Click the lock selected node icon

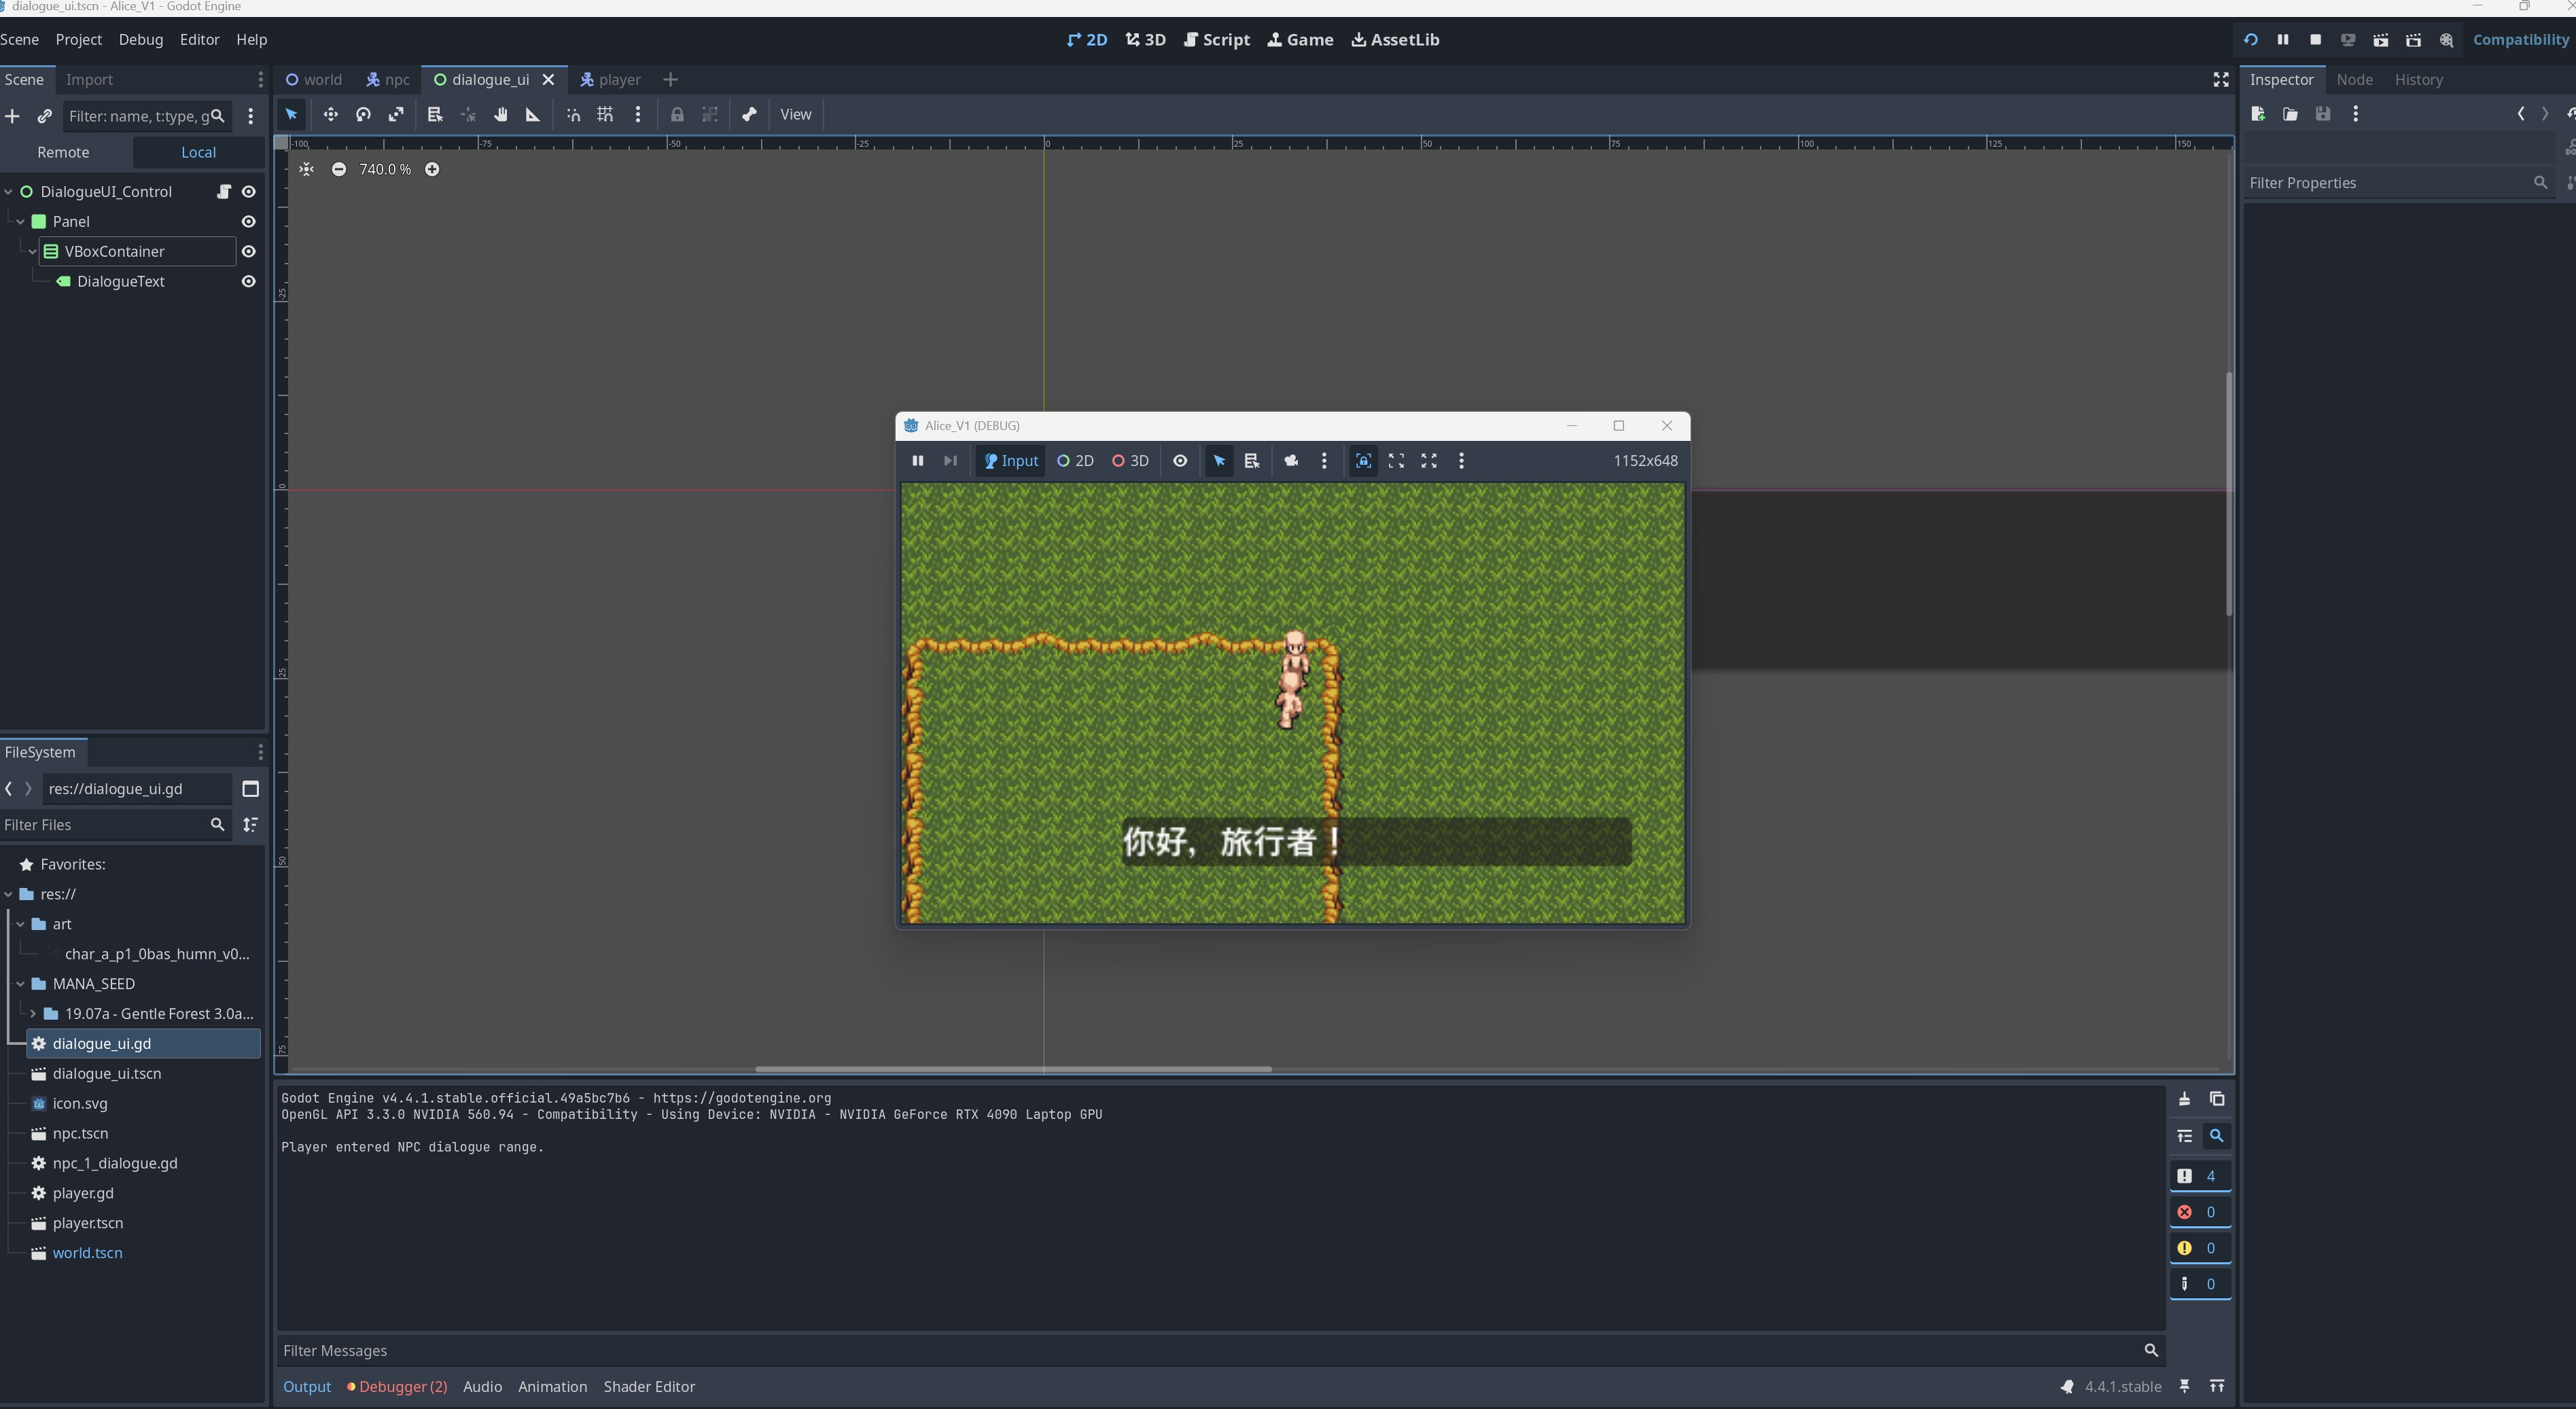tap(677, 114)
